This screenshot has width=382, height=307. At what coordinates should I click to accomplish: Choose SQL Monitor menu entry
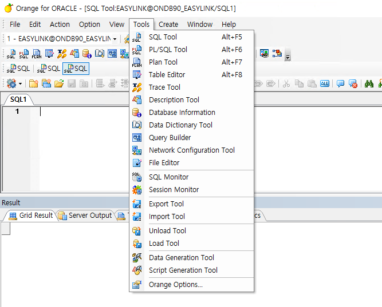point(191,177)
